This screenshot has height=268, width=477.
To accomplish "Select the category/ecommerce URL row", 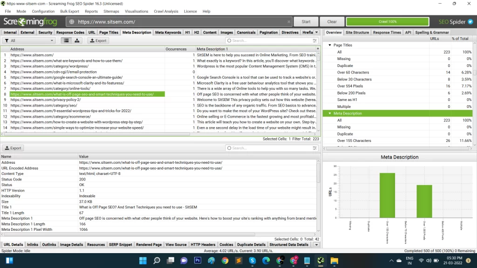I will [158, 116].
